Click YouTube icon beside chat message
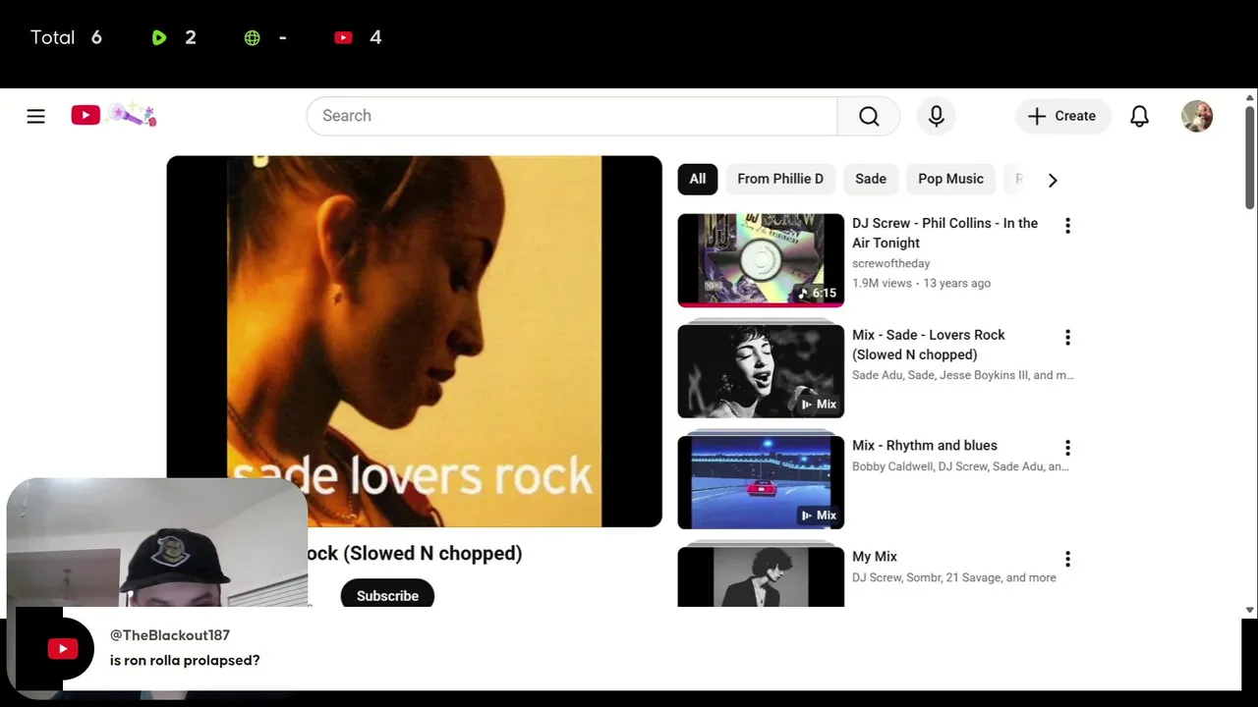The width and height of the screenshot is (1258, 707). pyautogui.click(x=63, y=649)
